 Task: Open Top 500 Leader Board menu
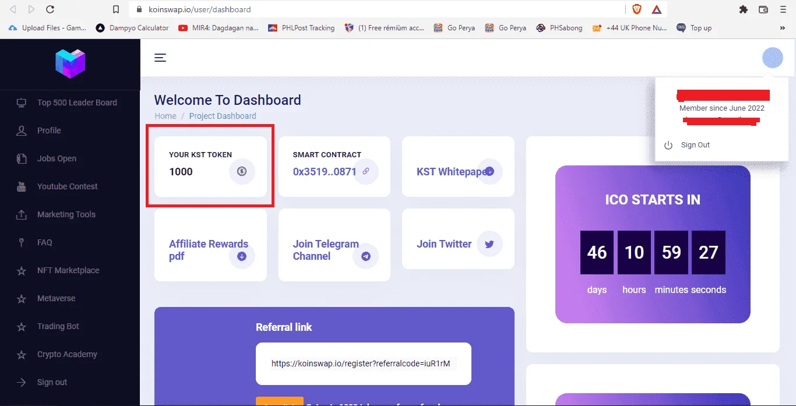pyautogui.click(x=77, y=103)
